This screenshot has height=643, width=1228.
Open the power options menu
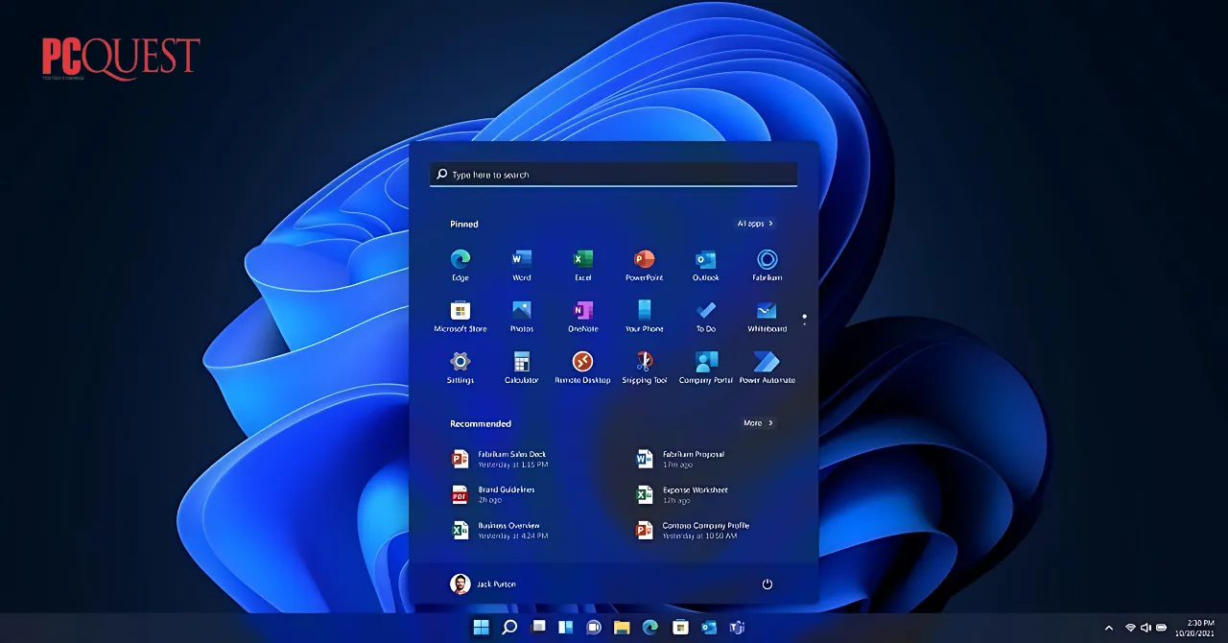pyautogui.click(x=767, y=583)
